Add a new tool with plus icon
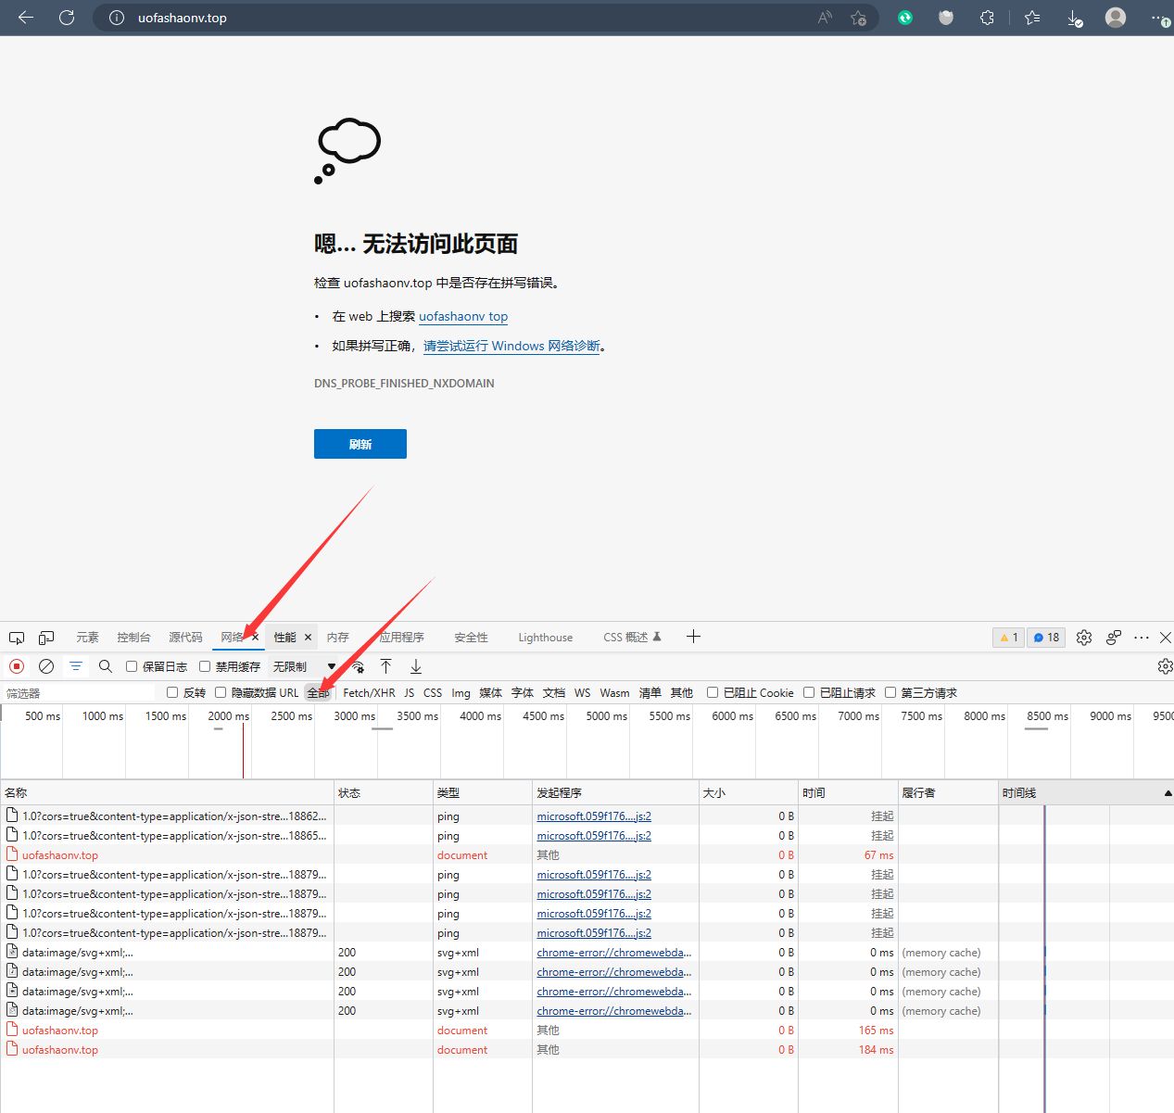 pyautogui.click(x=693, y=637)
